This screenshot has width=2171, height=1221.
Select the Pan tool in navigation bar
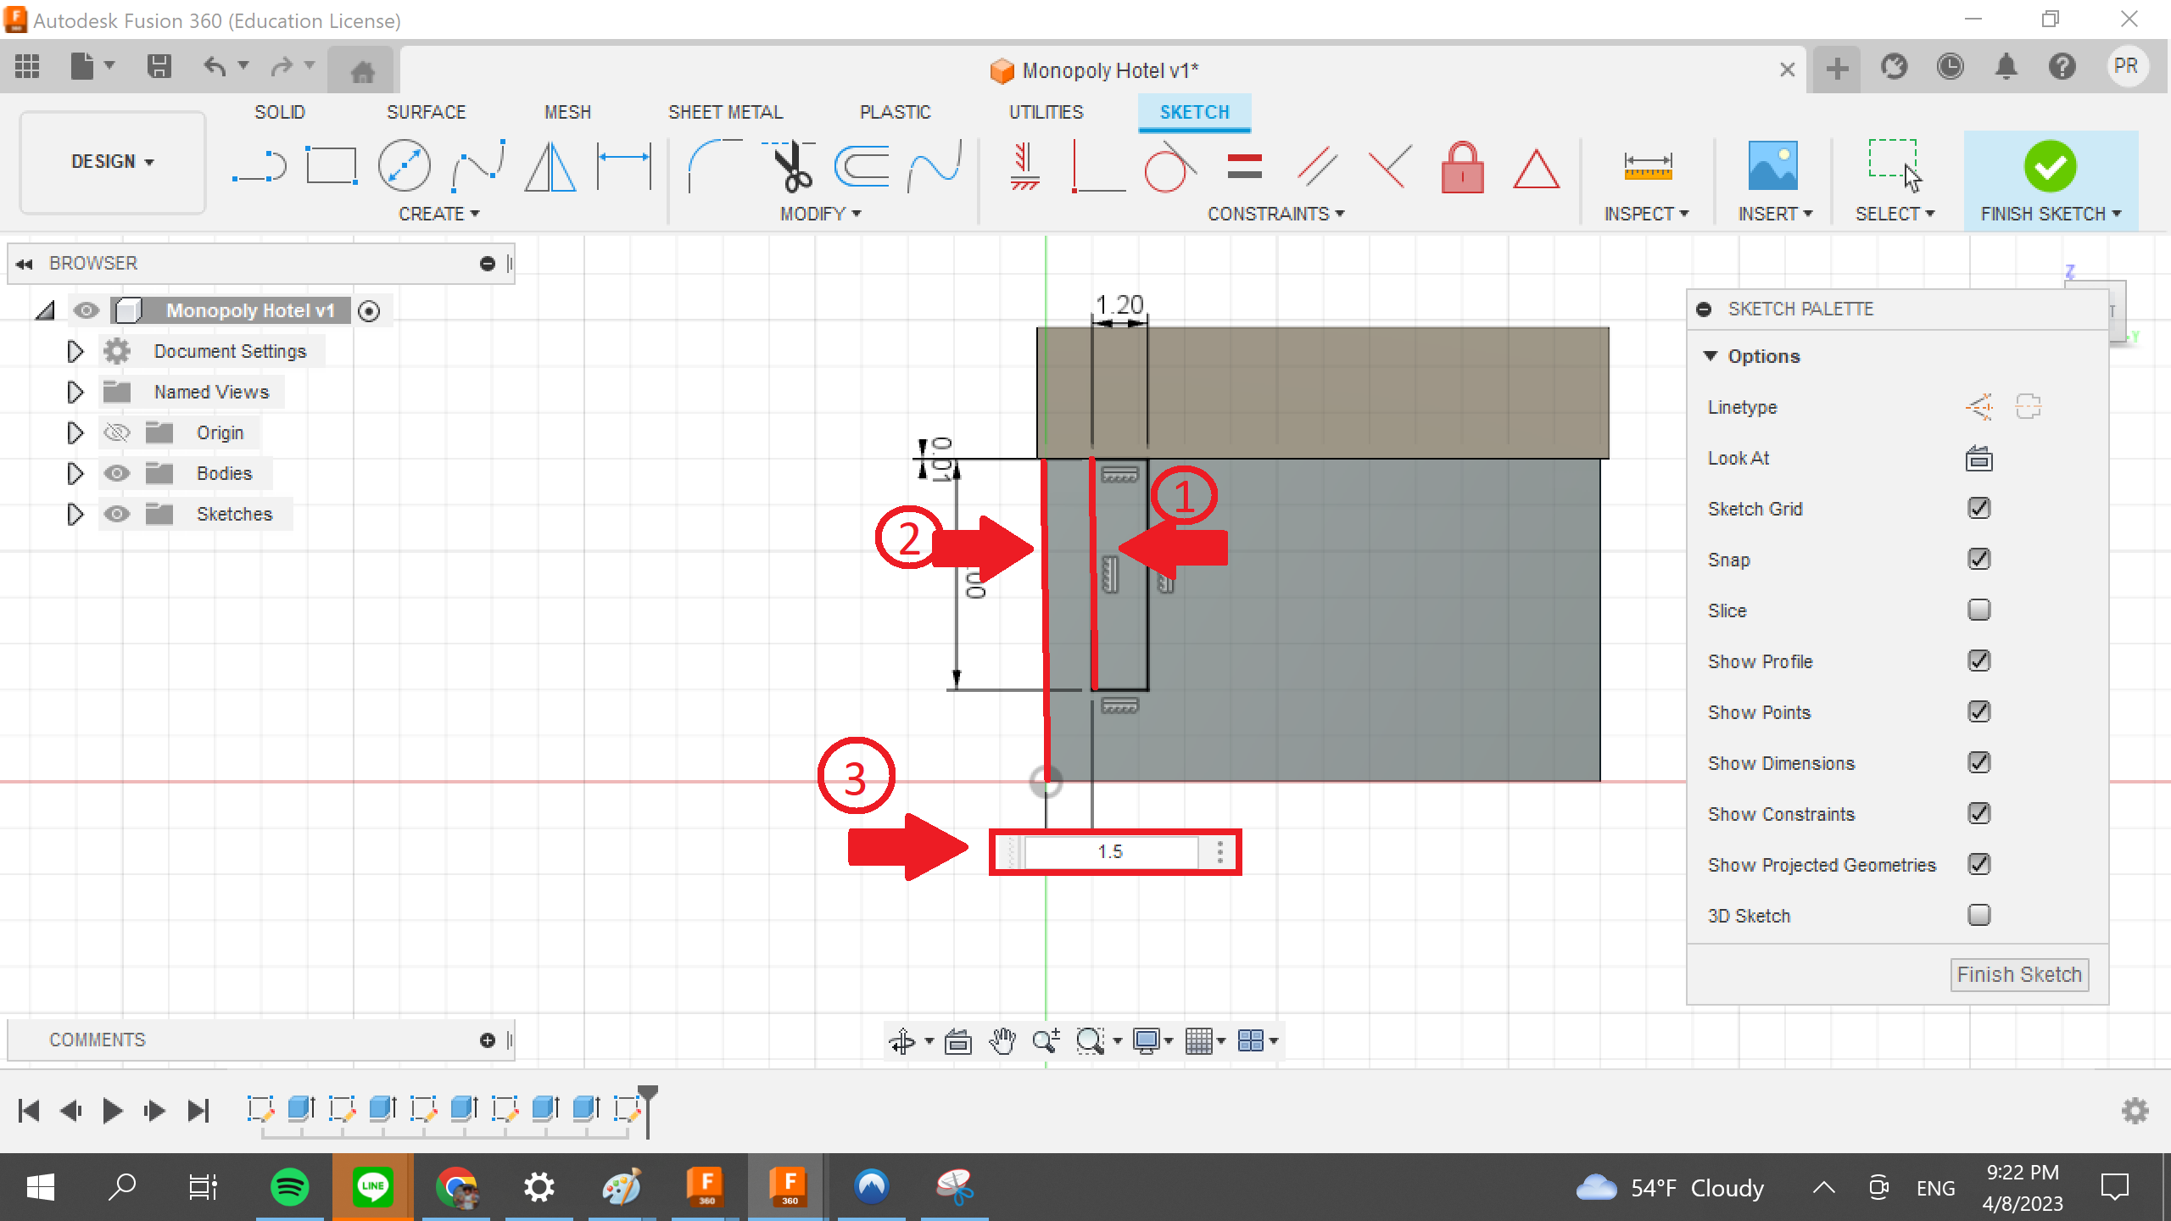point(1002,1040)
